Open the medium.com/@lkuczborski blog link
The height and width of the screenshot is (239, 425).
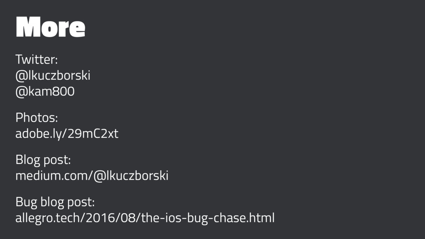(92, 176)
